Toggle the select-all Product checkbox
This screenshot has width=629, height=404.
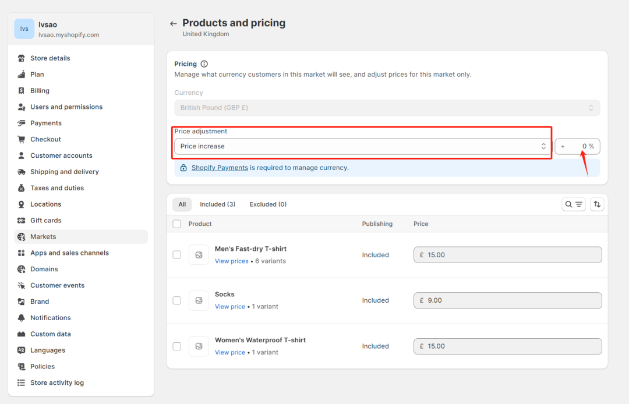coord(177,224)
